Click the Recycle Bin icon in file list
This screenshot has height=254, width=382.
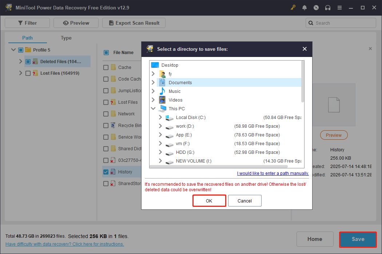click(x=113, y=125)
